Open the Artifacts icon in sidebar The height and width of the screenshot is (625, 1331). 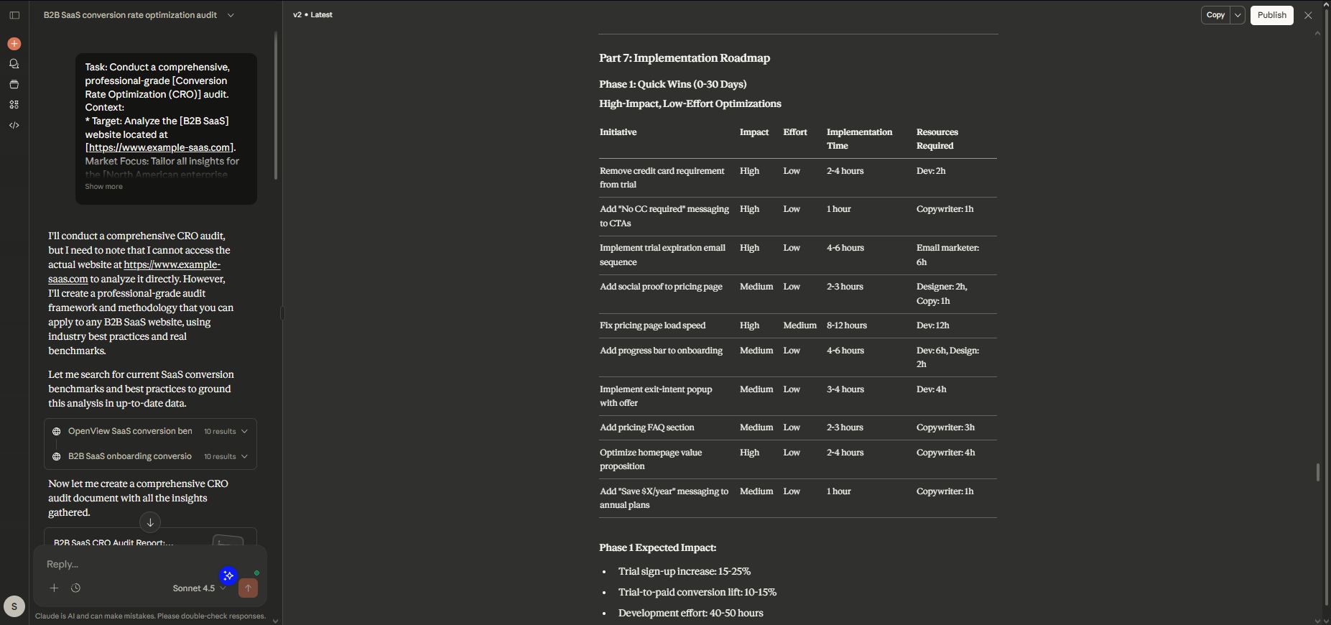click(14, 104)
